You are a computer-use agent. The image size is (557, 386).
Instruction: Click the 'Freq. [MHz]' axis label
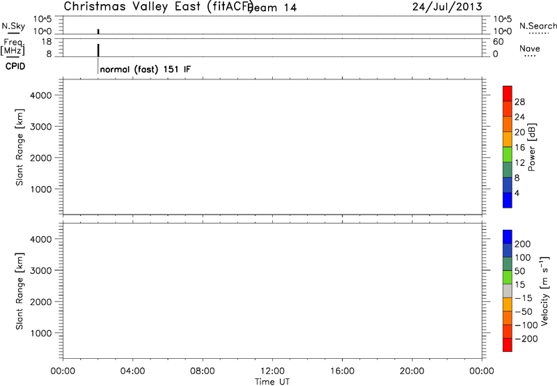point(13,47)
